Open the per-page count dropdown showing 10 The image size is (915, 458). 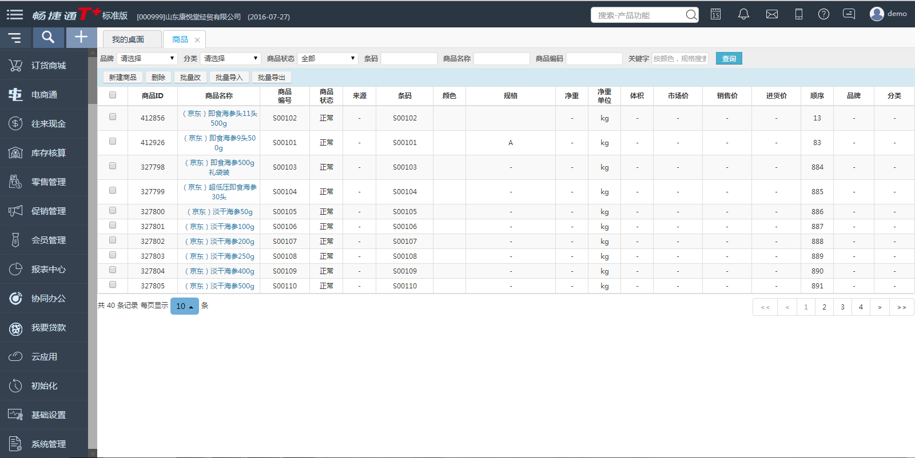[x=184, y=306]
